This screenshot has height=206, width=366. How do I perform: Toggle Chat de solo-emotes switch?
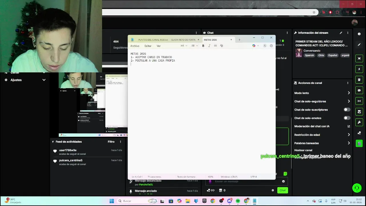pos(347,118)
